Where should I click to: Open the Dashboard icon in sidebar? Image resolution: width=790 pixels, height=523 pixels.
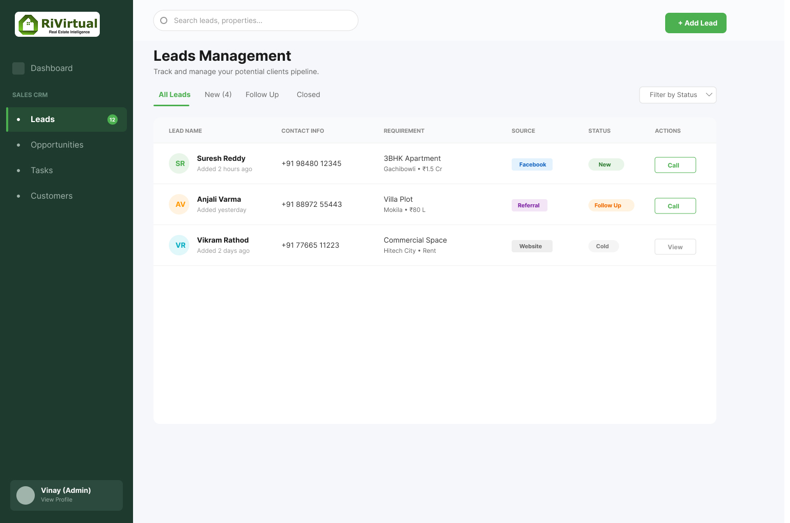(18, 68)
